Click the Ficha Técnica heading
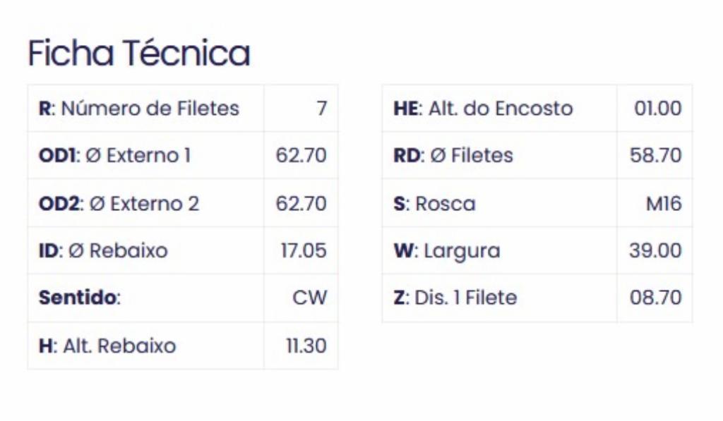 (x=139, y=53)
